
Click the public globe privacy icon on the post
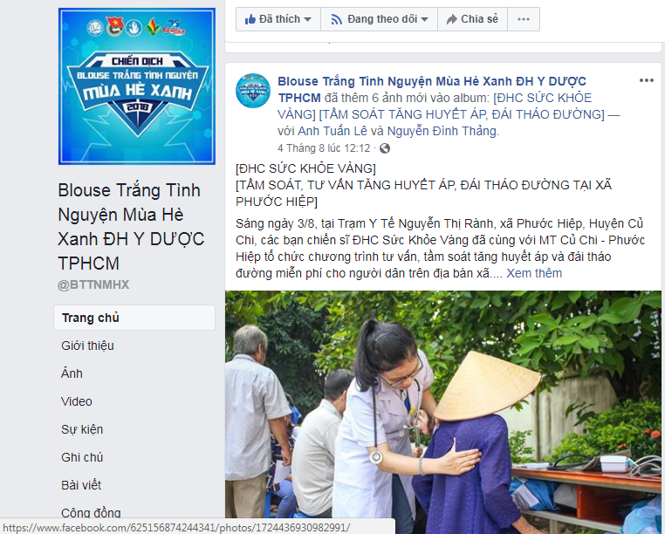coord(385,148)
